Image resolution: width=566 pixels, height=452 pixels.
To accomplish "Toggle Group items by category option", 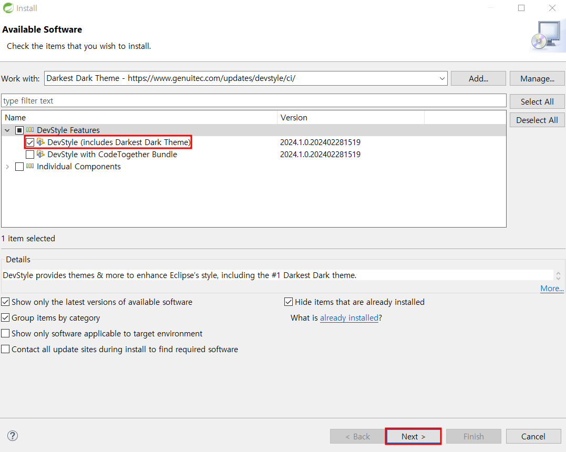I will click(x=5, y=317).
